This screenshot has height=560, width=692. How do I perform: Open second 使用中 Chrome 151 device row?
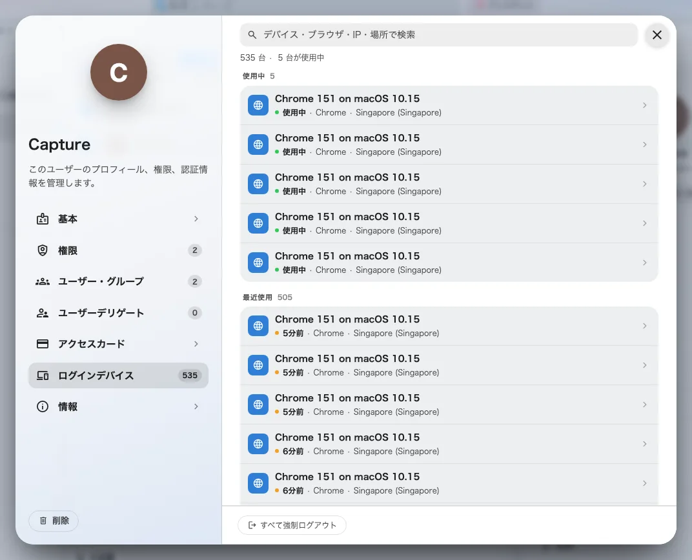point(449,145)
